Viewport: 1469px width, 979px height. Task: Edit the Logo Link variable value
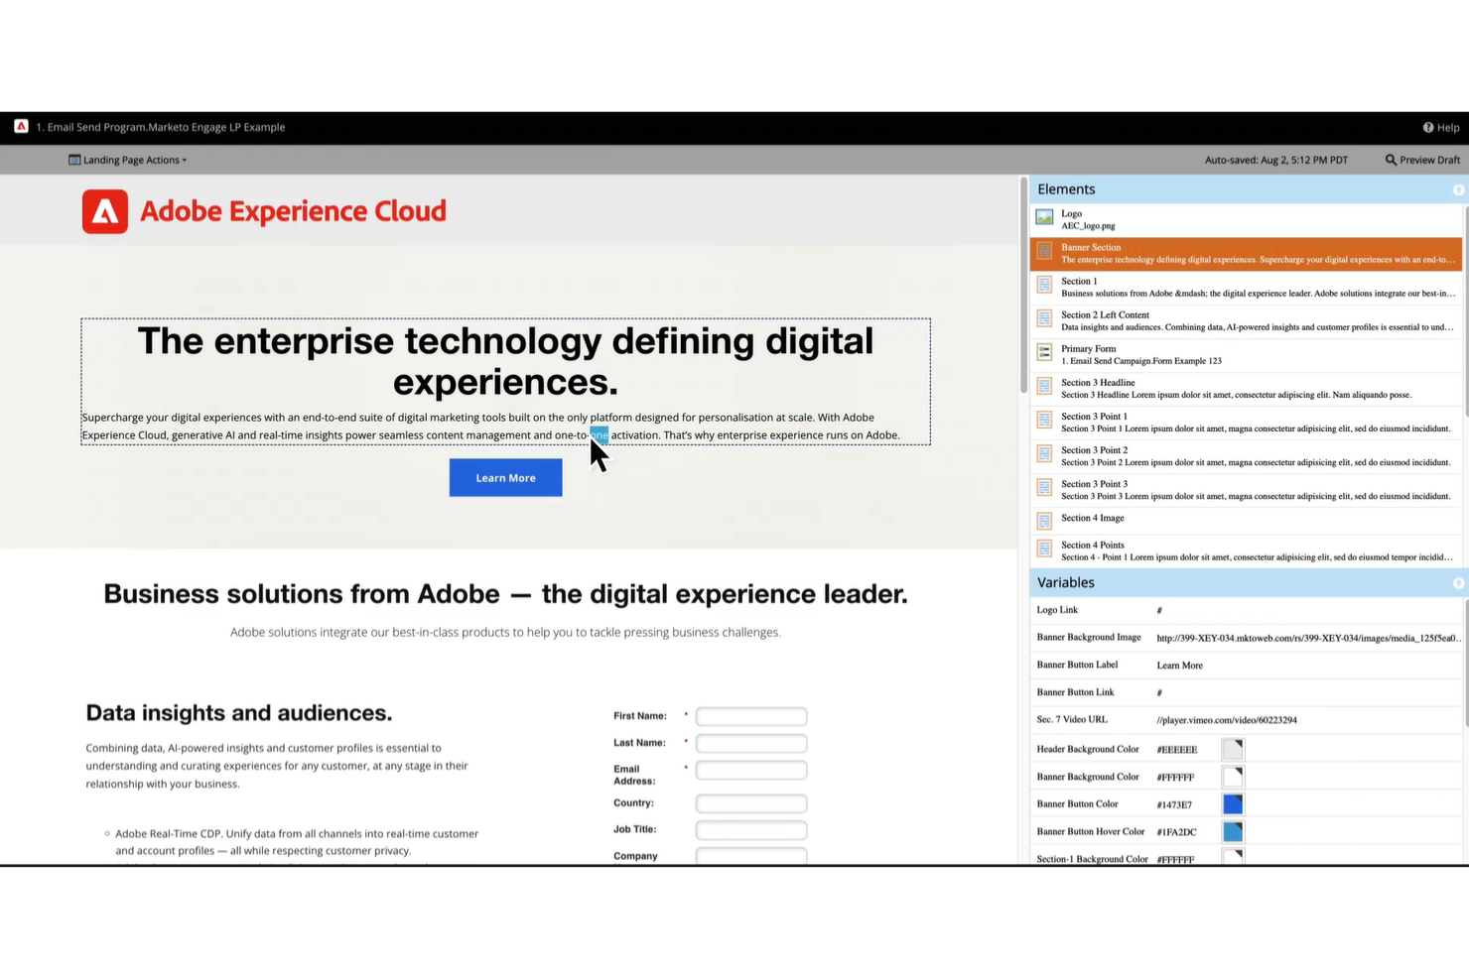coord(1159,610)
